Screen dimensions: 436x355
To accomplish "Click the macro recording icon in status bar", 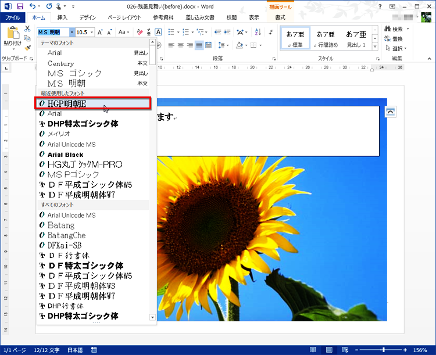I will pos(94,350).
